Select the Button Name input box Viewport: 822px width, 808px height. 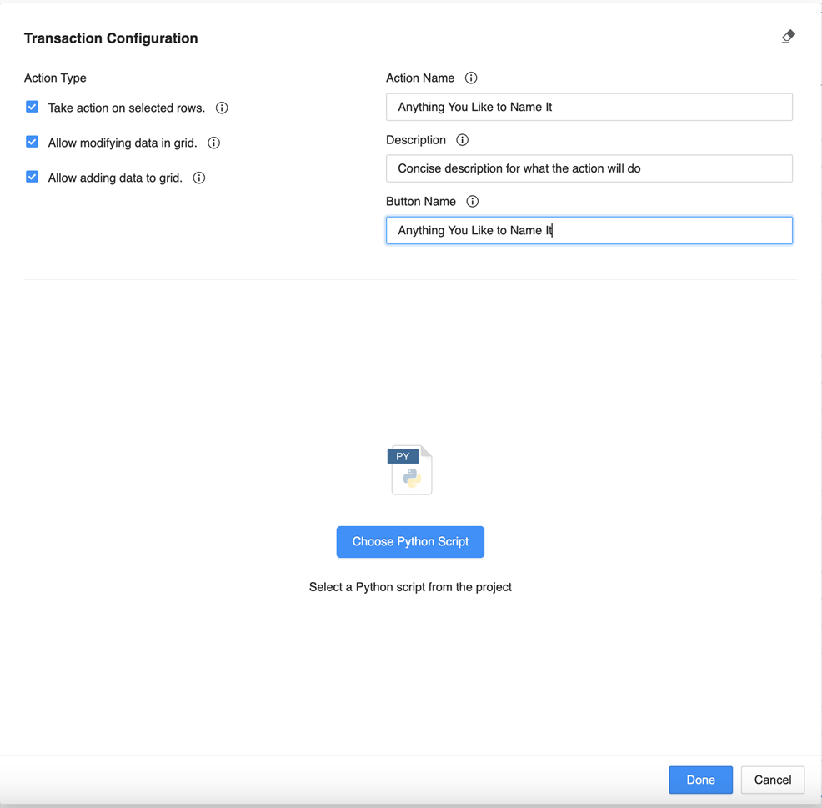click(x=589, y=231)
